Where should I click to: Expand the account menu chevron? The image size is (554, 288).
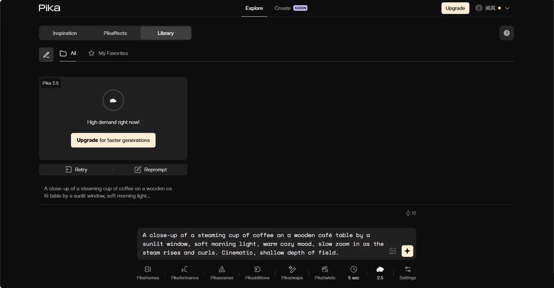507,8
